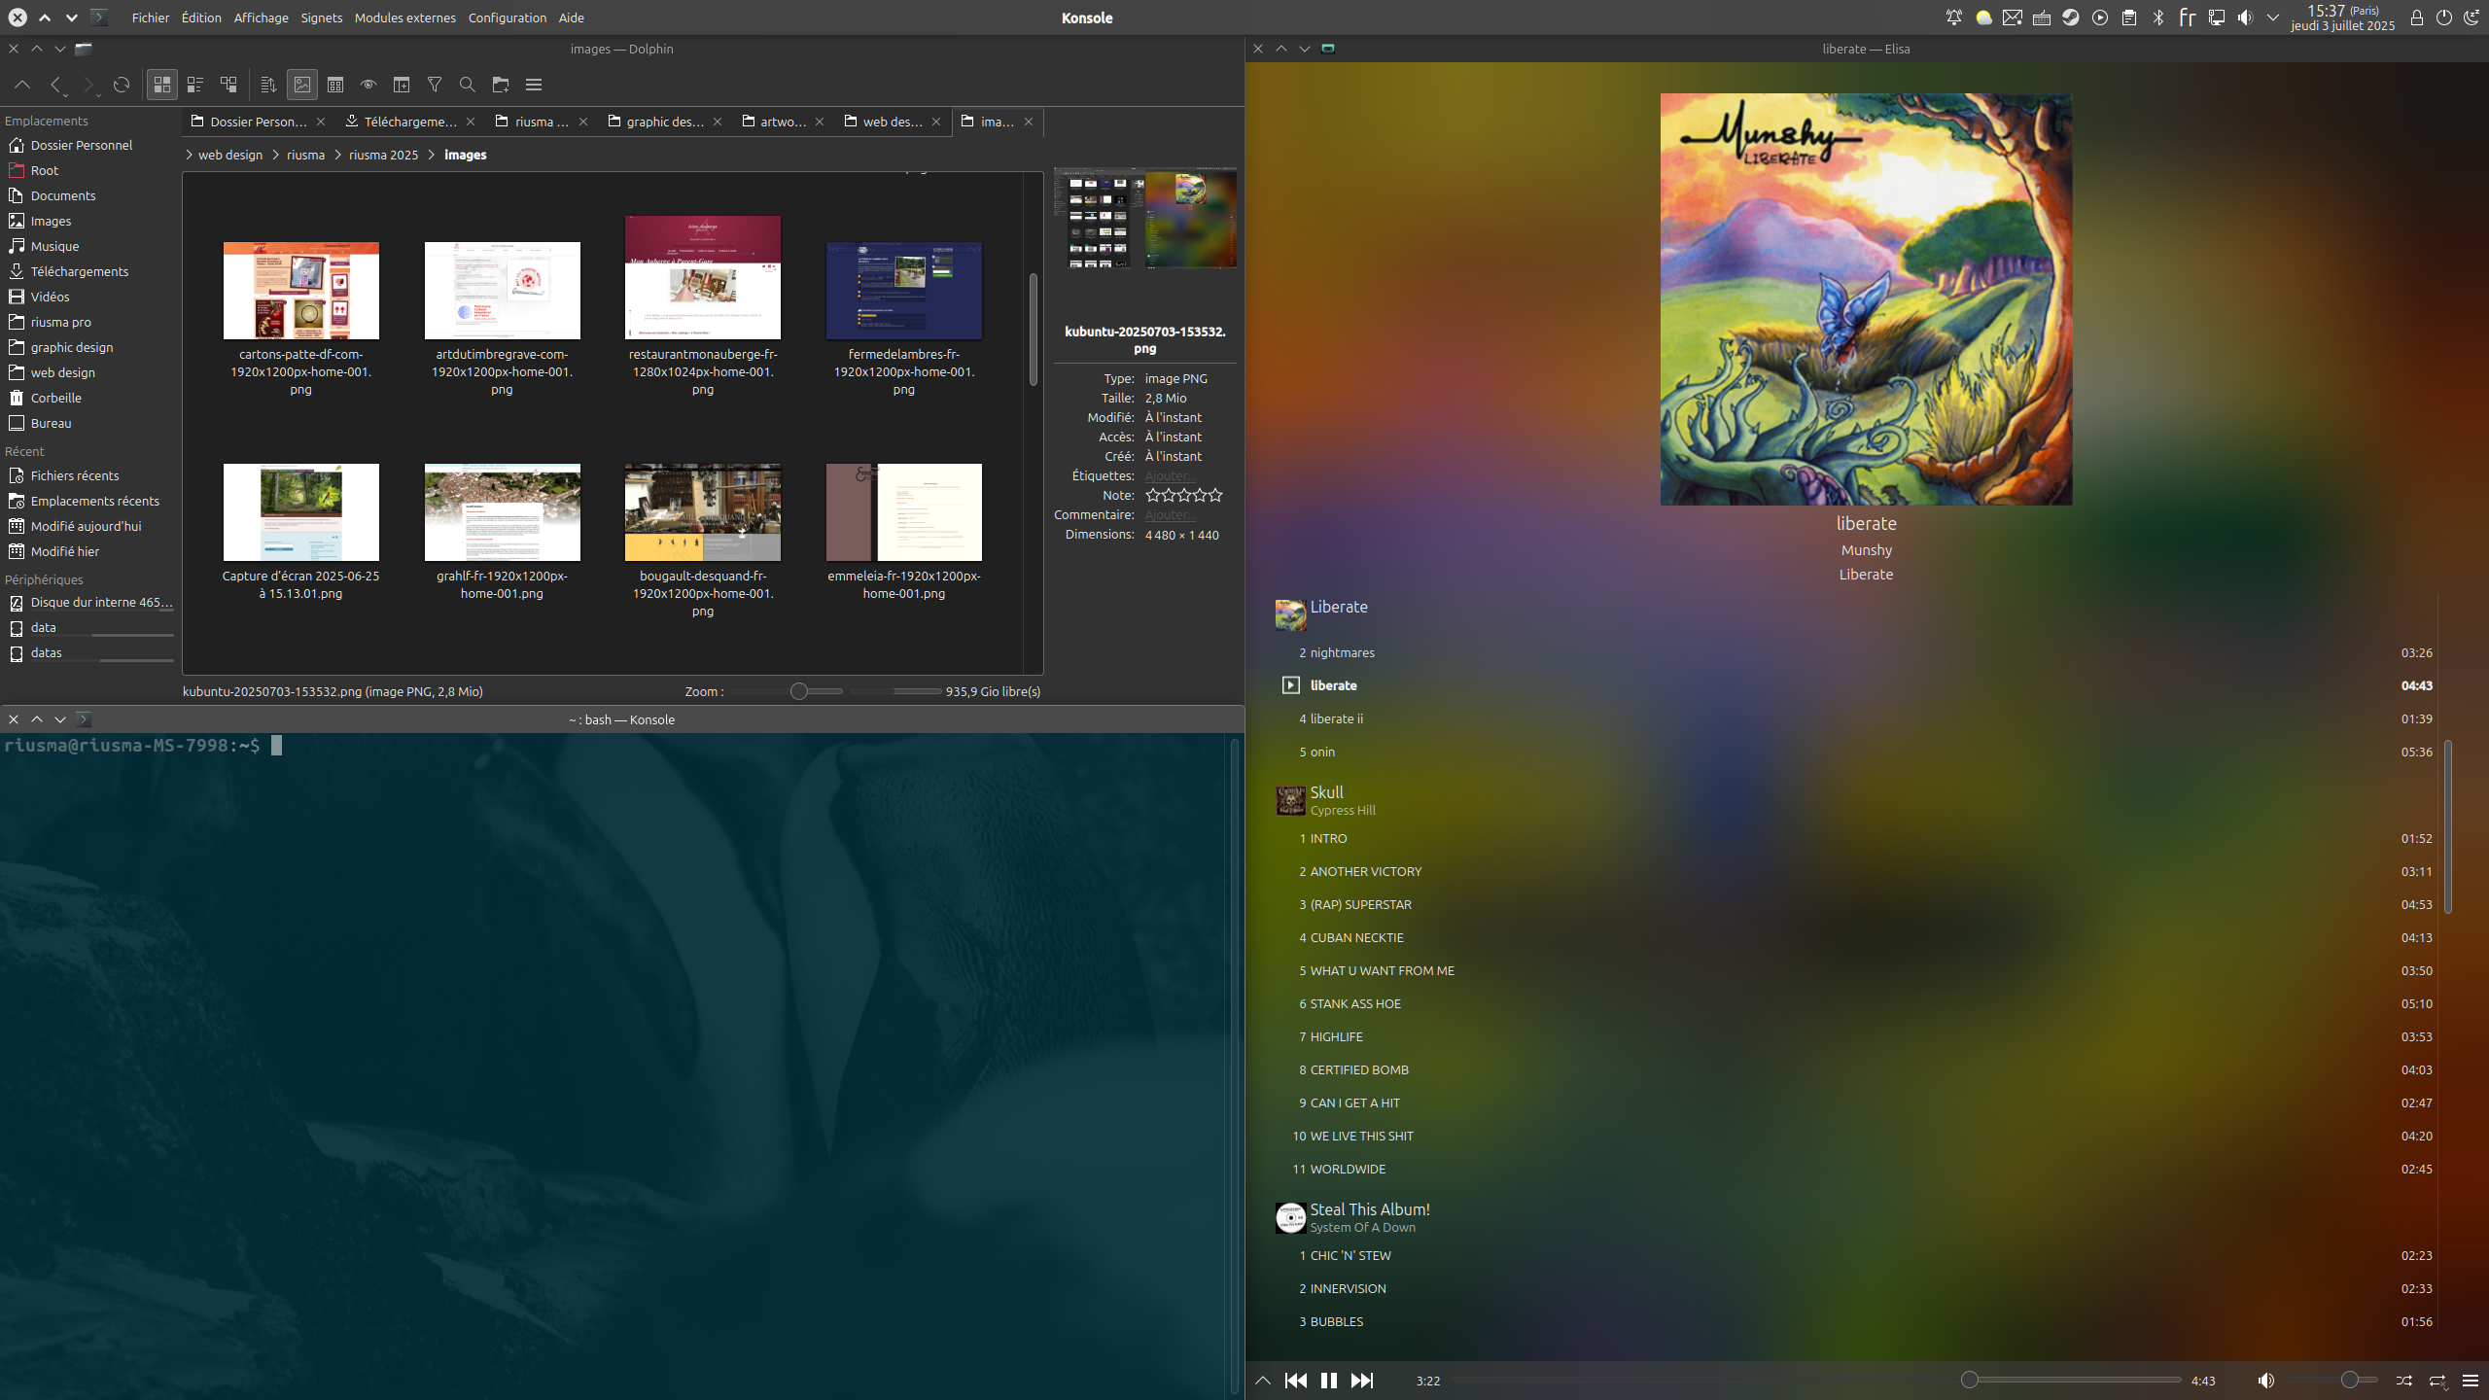
Task: Close the artwork tab in Dolphin
Action: point(820,122)
